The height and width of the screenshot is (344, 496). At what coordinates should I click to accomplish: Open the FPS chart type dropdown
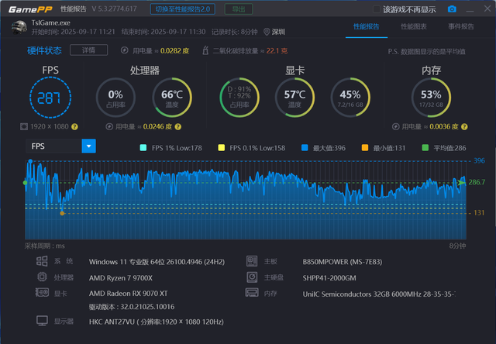click(x=60, y=146)
